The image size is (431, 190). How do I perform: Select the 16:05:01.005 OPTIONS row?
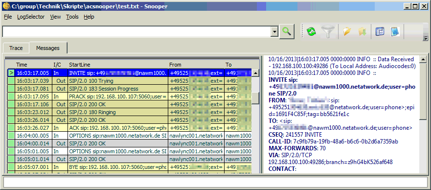[129, 151]
